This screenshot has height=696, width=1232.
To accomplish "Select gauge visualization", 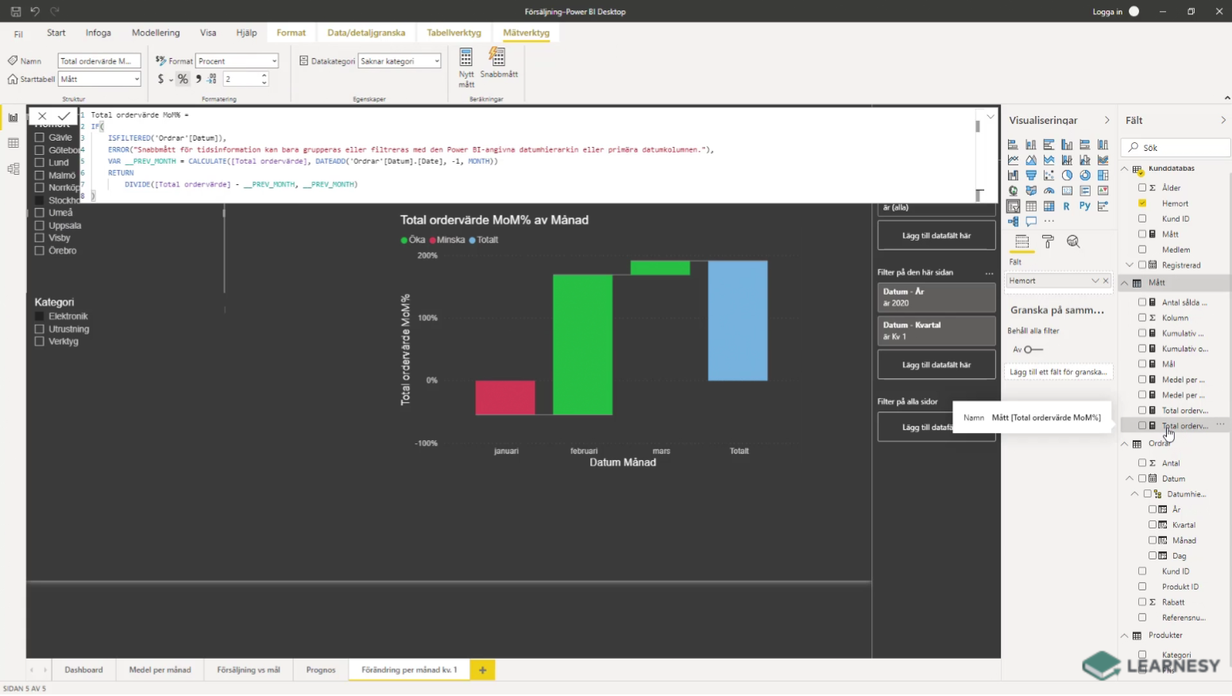I will (1049, 191).
